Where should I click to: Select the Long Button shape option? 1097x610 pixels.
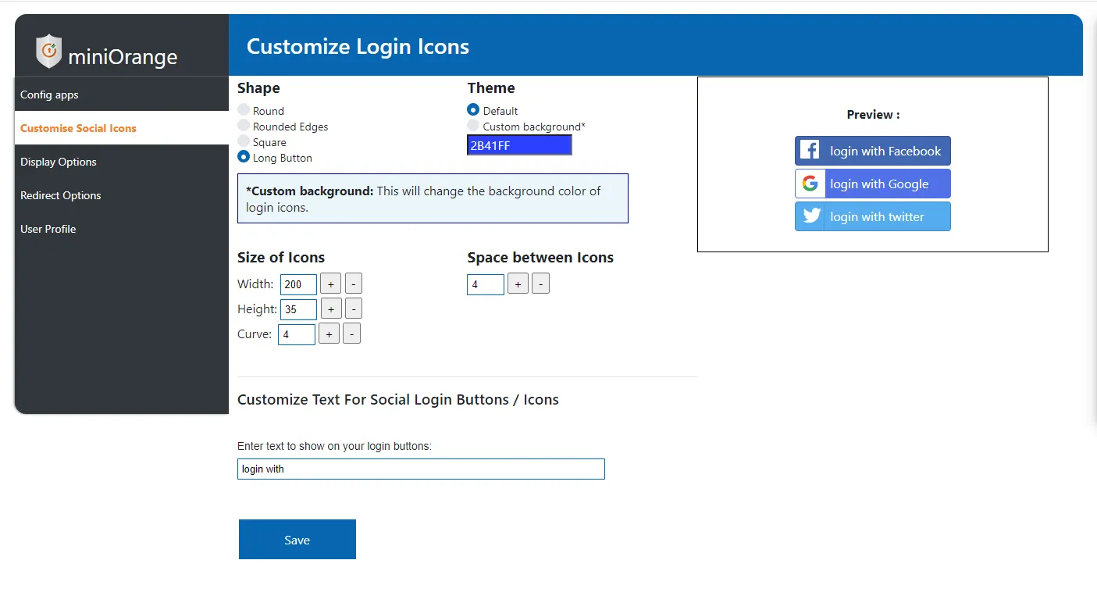coord(244,157)
